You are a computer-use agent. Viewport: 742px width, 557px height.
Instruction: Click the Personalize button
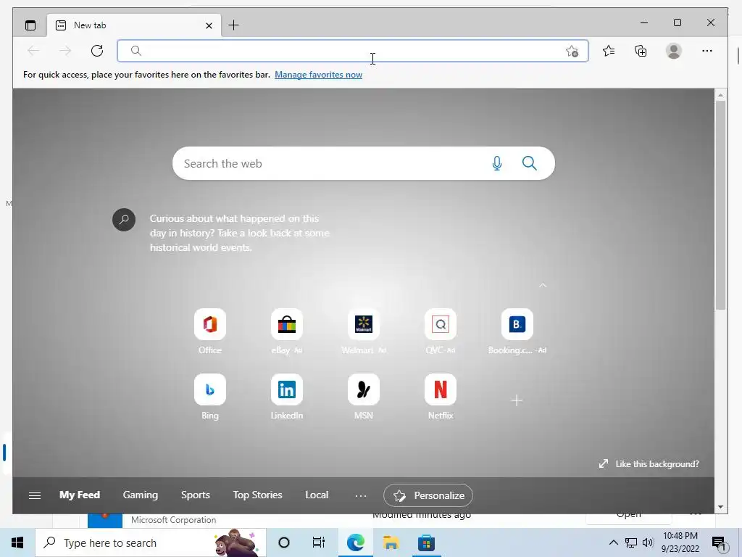pos(428,495)
